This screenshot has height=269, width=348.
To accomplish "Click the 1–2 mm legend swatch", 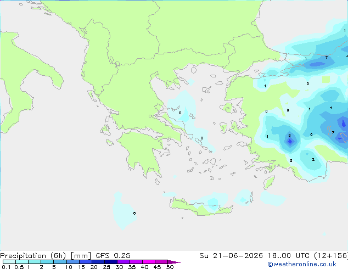I will pyautogui.click(x=35, y=262).
